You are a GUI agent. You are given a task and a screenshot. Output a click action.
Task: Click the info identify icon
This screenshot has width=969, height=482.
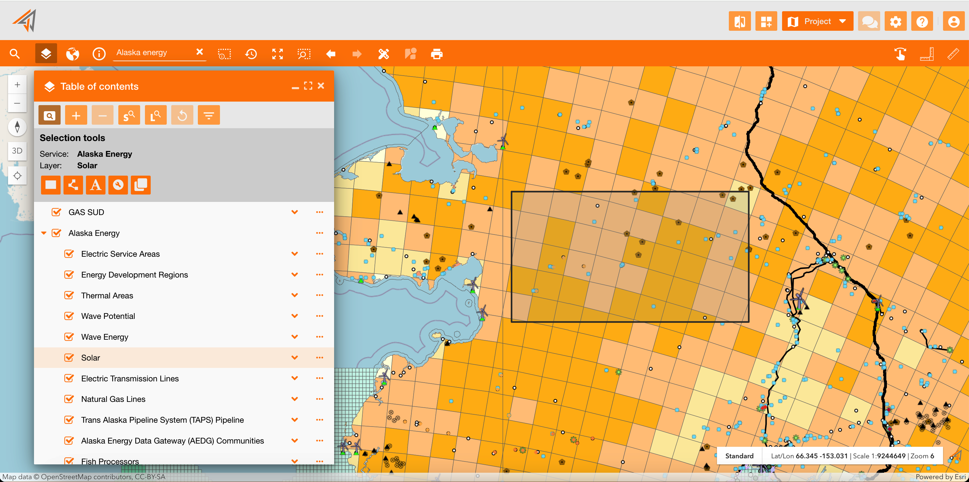99,54
